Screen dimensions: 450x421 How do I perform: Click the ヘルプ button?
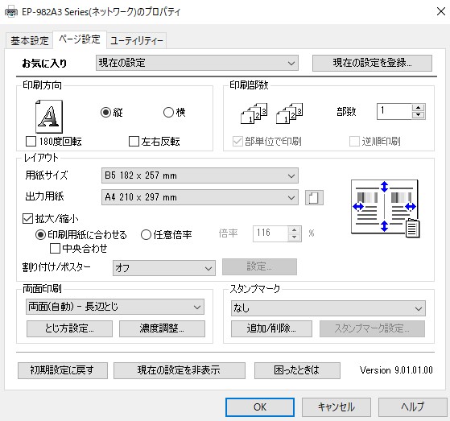[412, 407]
